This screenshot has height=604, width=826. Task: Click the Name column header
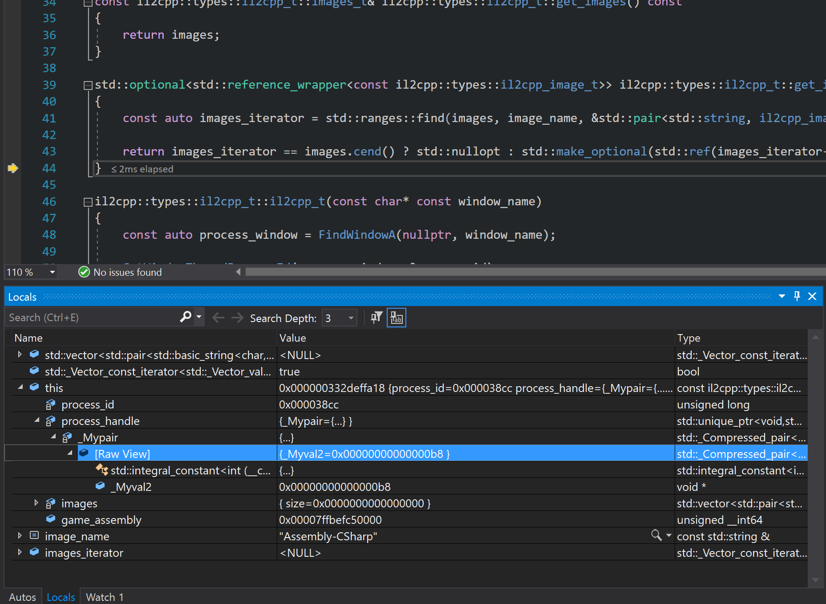pyautogui.click(x=144, y=338)
